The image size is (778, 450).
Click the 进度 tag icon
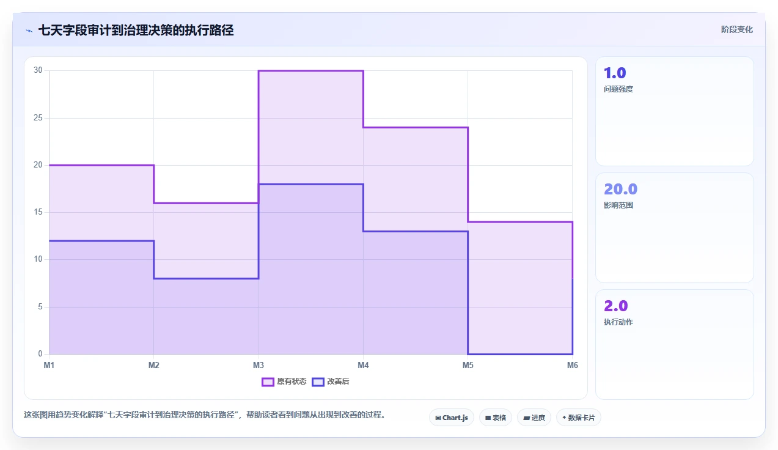(x=526, y=418)
